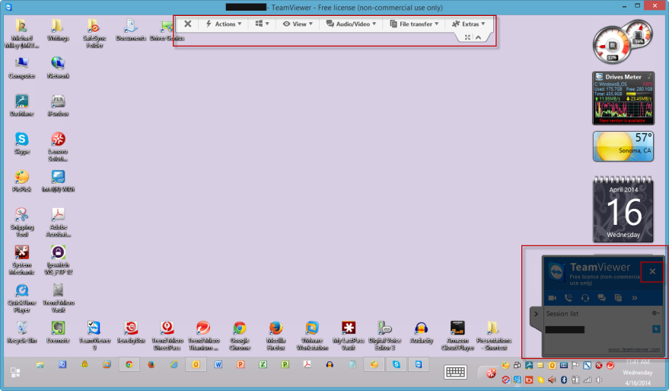The width and height of the screenshot is (669, 391).
Task: Collapse the TeamViewer toolbar with the up chevron
Action: click(478, 37)
